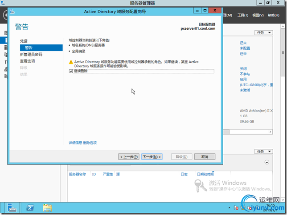Open 详细信息 删除选项 link
Screen dimensions: 287x215
(x=82, y=143)
